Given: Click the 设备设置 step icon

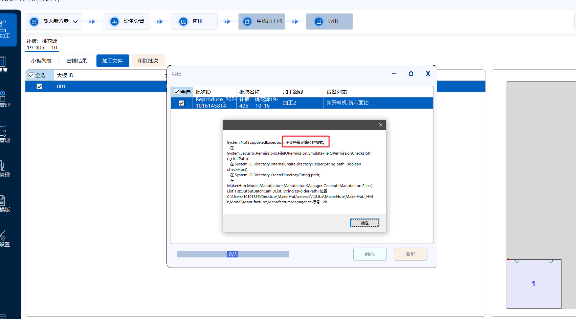Looking at the screenshot, I should point(114,22).
